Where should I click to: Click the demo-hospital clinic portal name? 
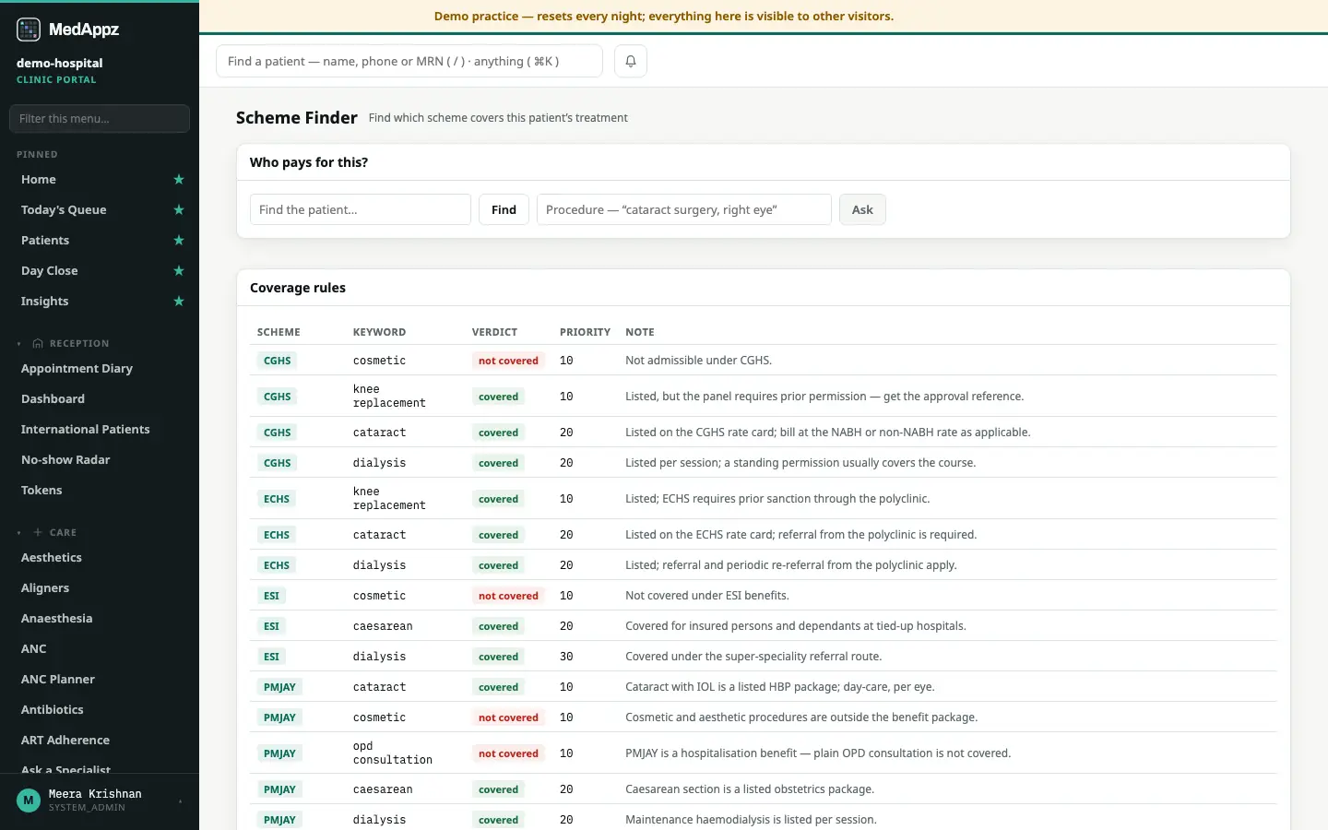tap(60, 63)
